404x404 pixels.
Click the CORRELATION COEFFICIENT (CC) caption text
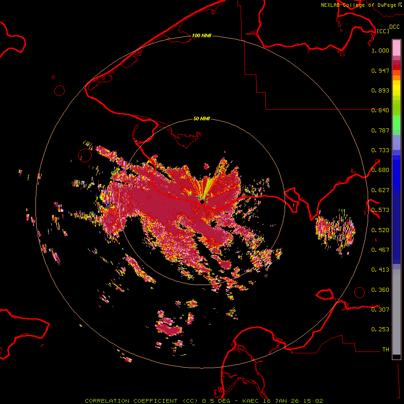coord(141,401)
